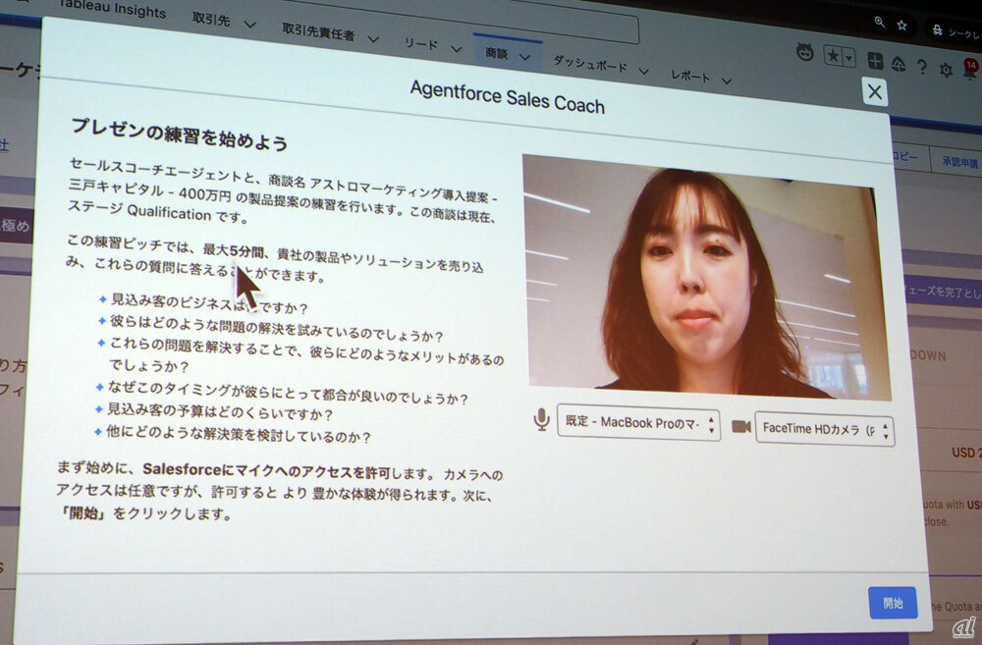Open the Tableau Insights tab

point(112,10)
